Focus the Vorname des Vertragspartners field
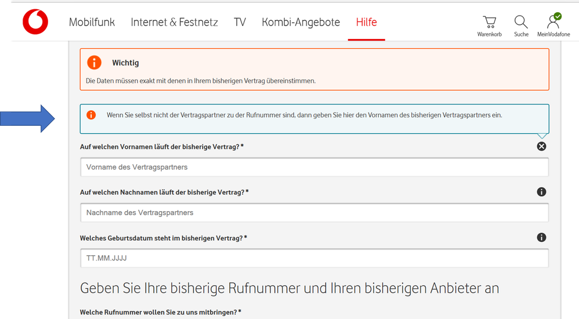Image resolution: width=579 pixels, height=319 pixels. tap(314, 167)
